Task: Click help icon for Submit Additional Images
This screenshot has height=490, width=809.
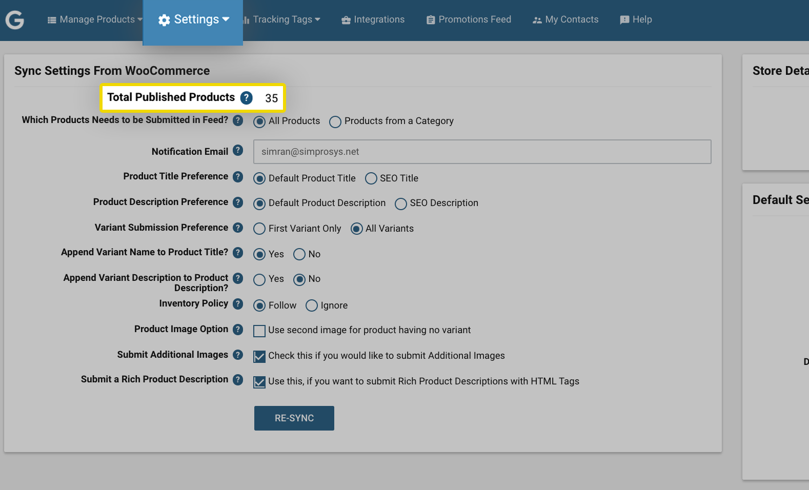Action: point(238,354)
